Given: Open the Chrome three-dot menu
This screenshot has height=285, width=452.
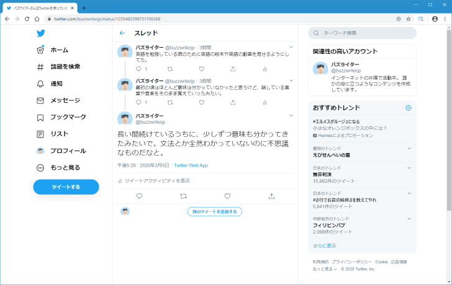Looking at the screenshot, I should tap(445, 19).
